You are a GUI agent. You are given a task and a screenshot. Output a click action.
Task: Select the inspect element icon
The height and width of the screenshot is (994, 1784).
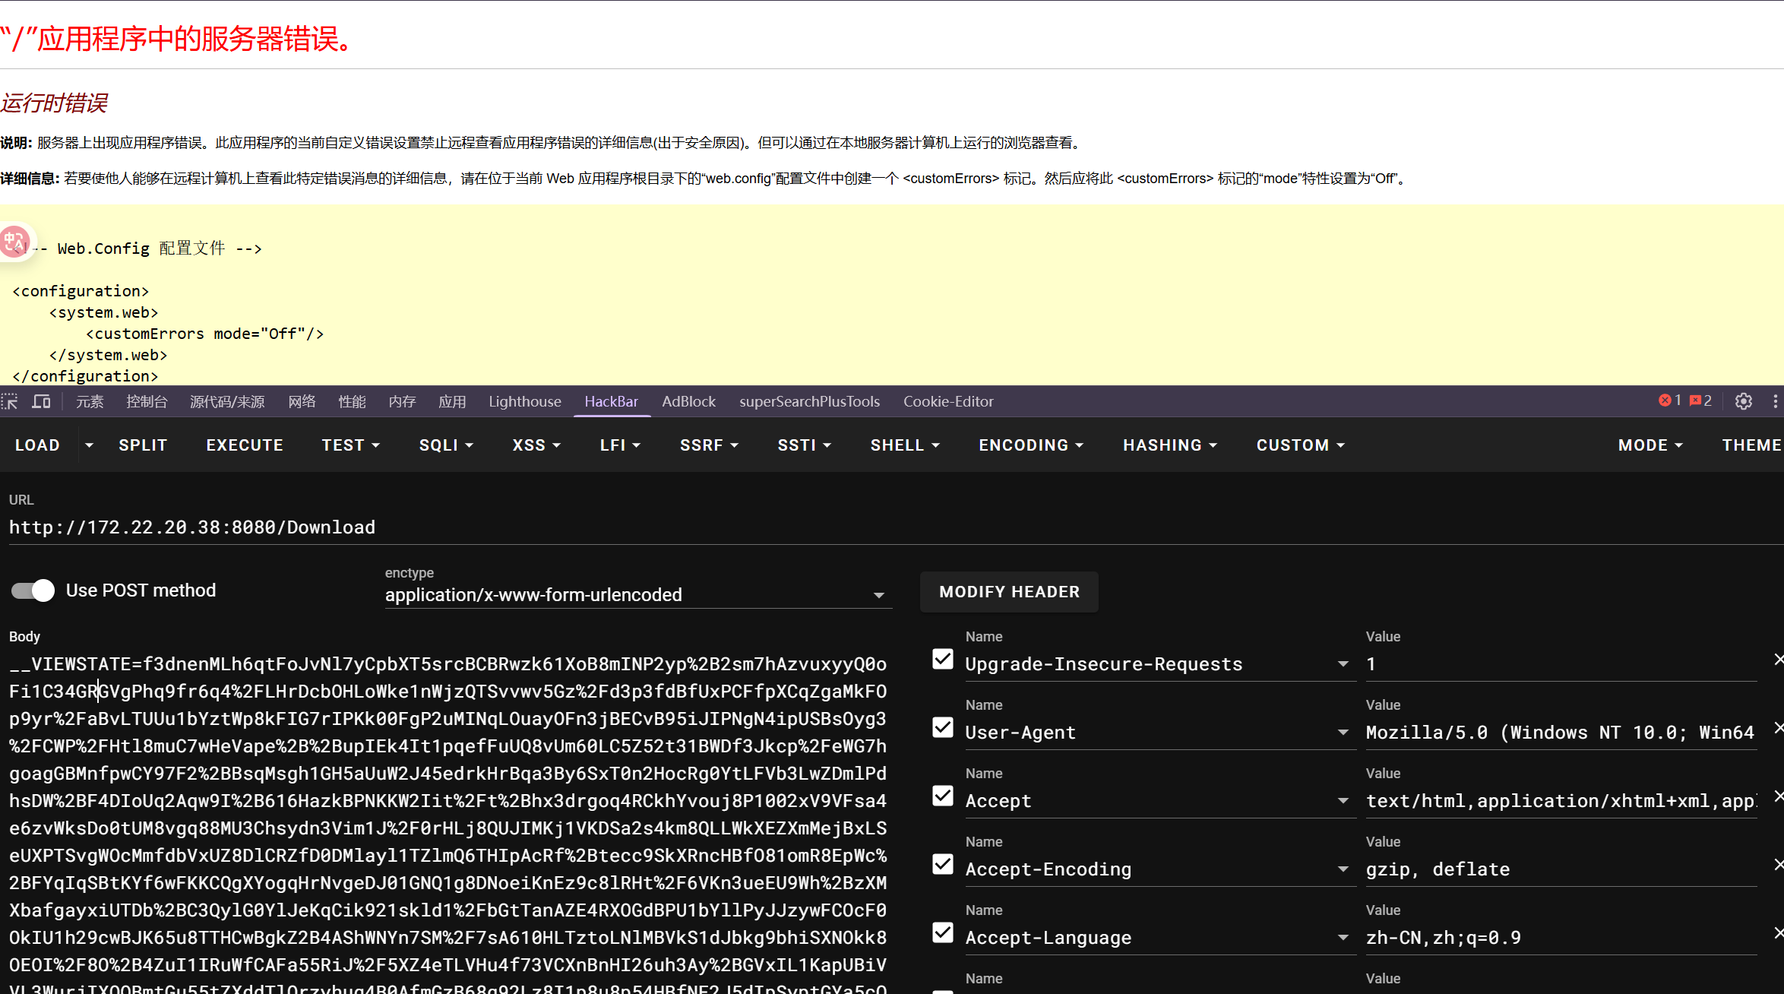click(x=11, y=401)
